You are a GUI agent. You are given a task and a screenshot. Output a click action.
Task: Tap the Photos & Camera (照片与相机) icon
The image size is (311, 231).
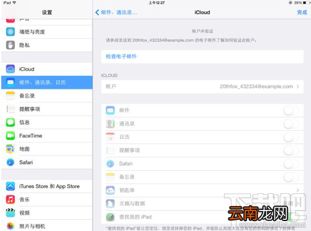(x=11, y=226)
